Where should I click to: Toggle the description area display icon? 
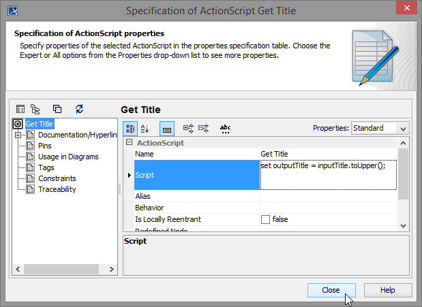(x=167, y=128)
